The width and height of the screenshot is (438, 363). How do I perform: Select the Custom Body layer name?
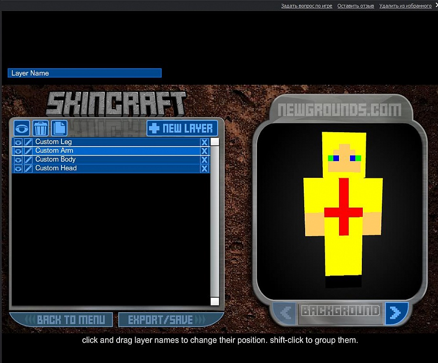tap(55, 159)
